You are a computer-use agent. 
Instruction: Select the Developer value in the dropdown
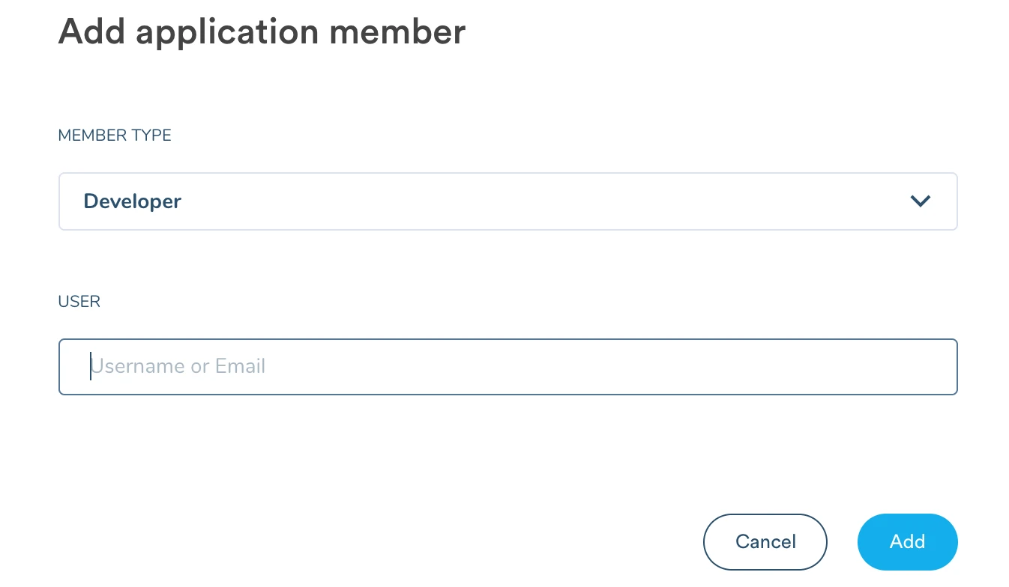[132, 201]
